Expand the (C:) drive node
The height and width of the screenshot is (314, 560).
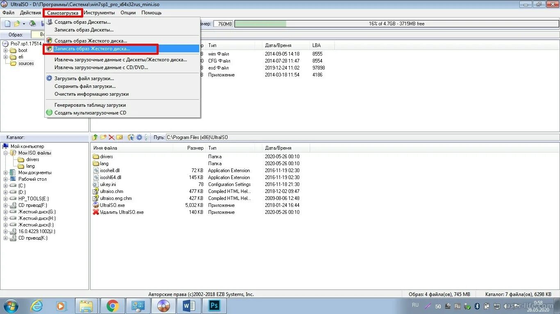pos(6,186)
